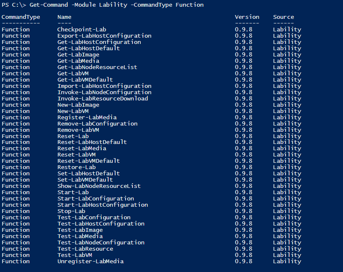The height and width of the screenshot is (272, 343).
Task: Click the PS C:\> prompt text
Action: point(14,5)
